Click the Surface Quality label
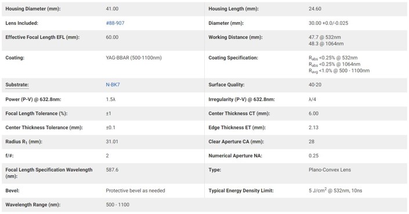Image resolution: width=409 pixels, height=214 pixels. [x=226, y=85]
